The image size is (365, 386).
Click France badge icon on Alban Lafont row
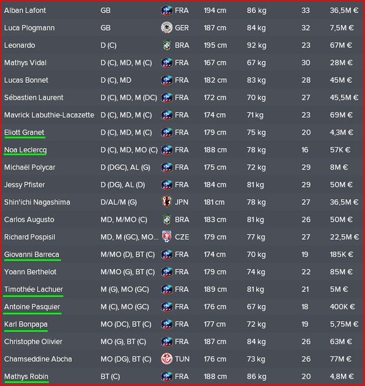(x=167, y=10)
